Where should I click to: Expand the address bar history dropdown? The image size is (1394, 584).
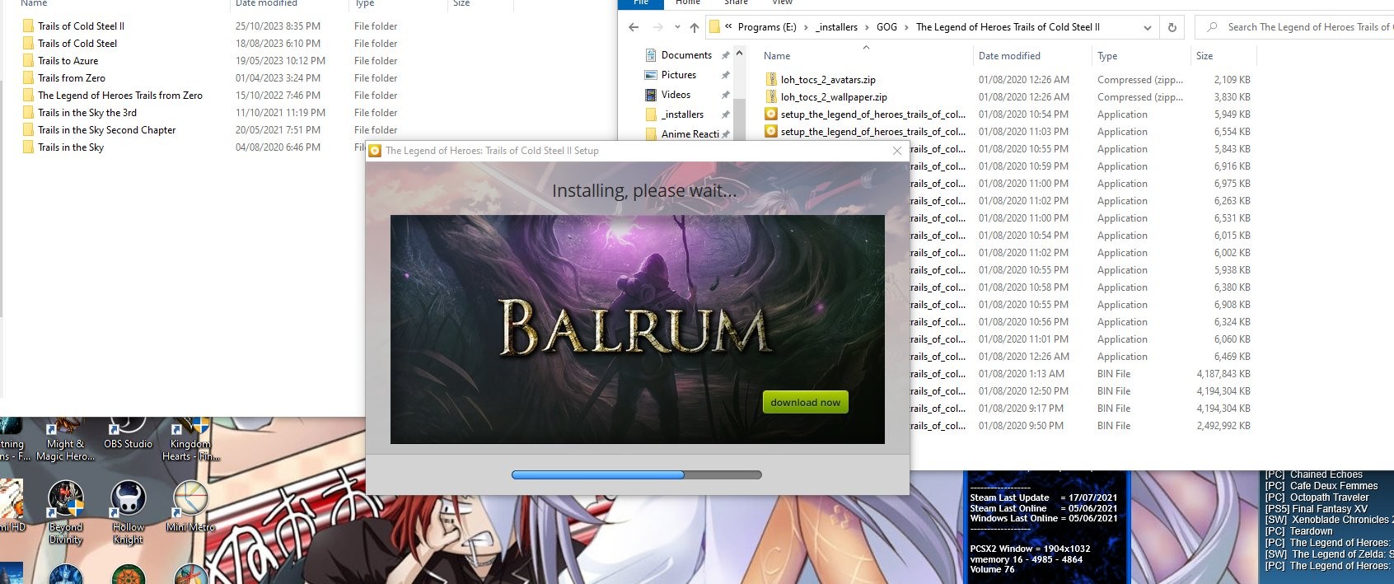pos(1148,27)
